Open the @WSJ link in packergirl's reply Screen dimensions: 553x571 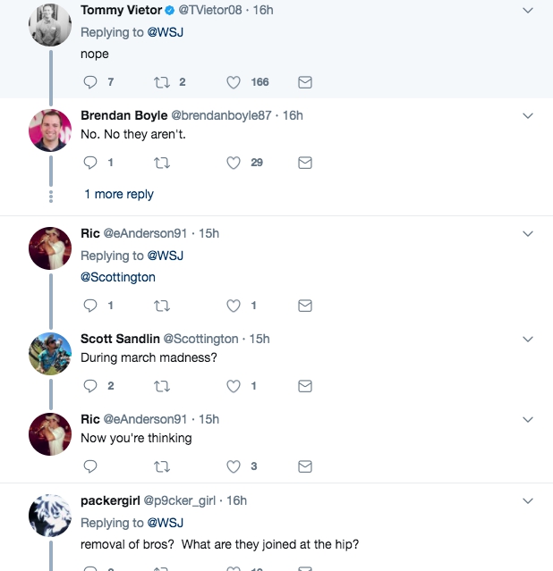(166, 523)
